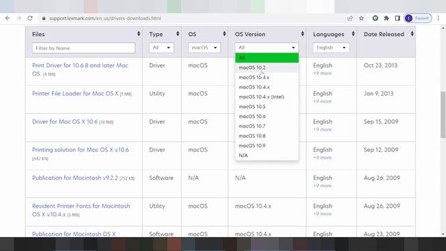
Task: Open Printer File Loader for Mac OS X
Action: (75, 93)
